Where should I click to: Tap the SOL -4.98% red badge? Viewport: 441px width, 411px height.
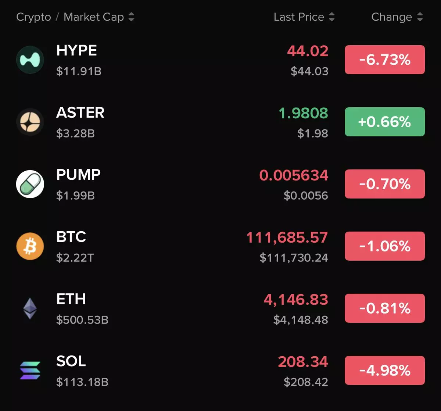[x=385, y=370]
